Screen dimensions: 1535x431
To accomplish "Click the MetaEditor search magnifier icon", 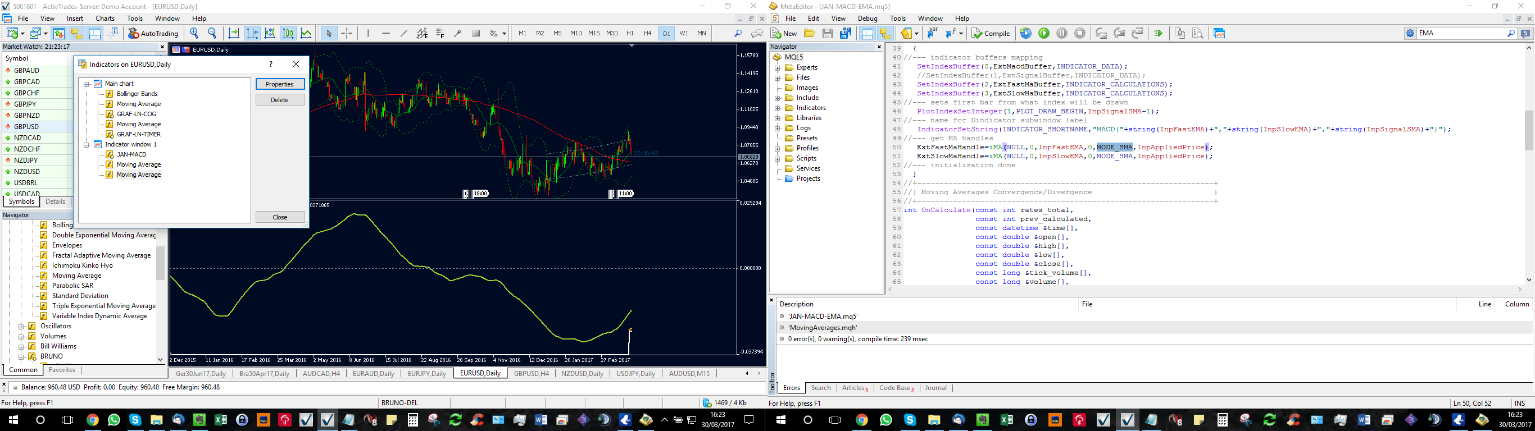I will (1511, 33).
